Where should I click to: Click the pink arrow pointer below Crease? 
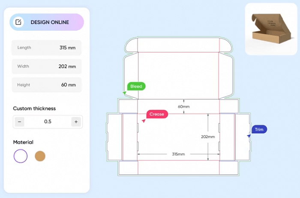[x=144, y=121]
